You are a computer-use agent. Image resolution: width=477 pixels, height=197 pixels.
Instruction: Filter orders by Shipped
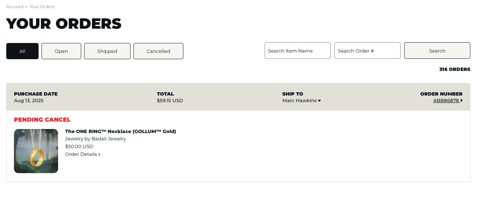point(107,51)
